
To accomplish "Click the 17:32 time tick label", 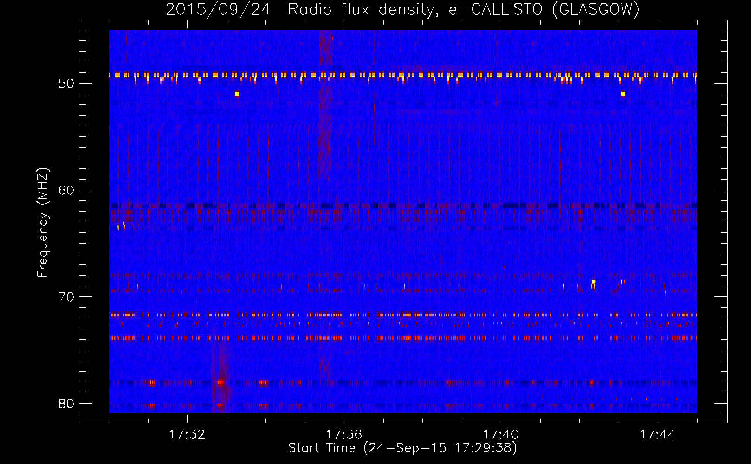I will pyautogui.click(x=187, y=435).
